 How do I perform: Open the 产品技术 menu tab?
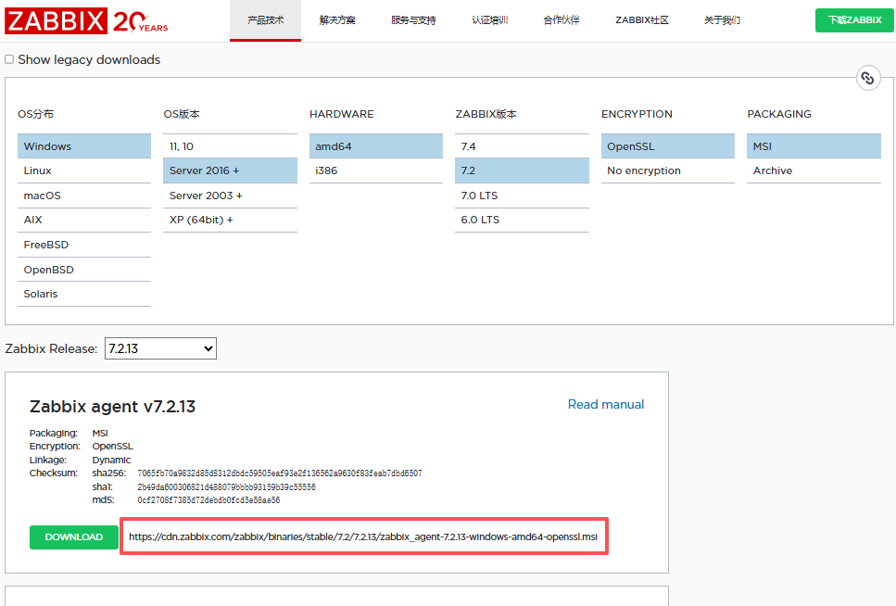[x=265, y=20]
